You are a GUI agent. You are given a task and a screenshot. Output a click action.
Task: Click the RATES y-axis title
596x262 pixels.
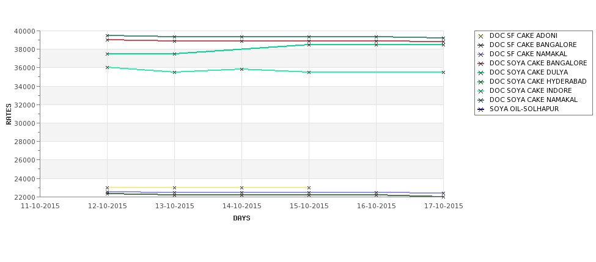(9, 114)
